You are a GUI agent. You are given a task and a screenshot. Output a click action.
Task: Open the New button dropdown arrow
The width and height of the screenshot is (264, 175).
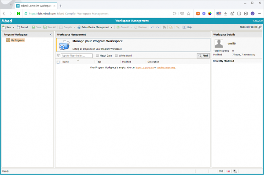pos(14,27)
